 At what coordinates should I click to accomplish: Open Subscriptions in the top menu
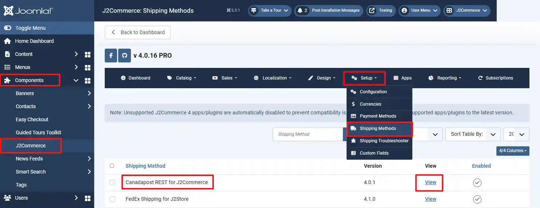495,78
